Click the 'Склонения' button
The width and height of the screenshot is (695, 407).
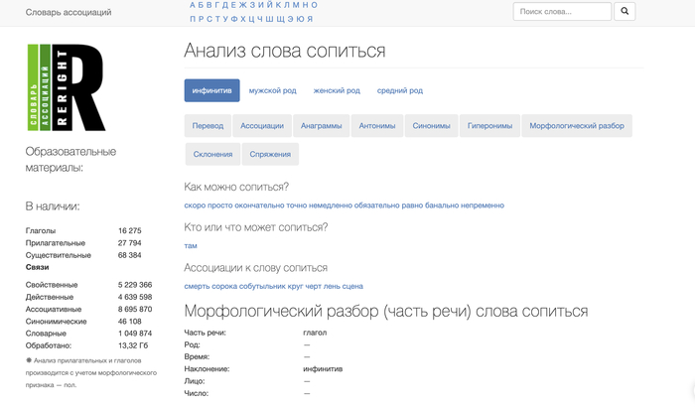212,154
